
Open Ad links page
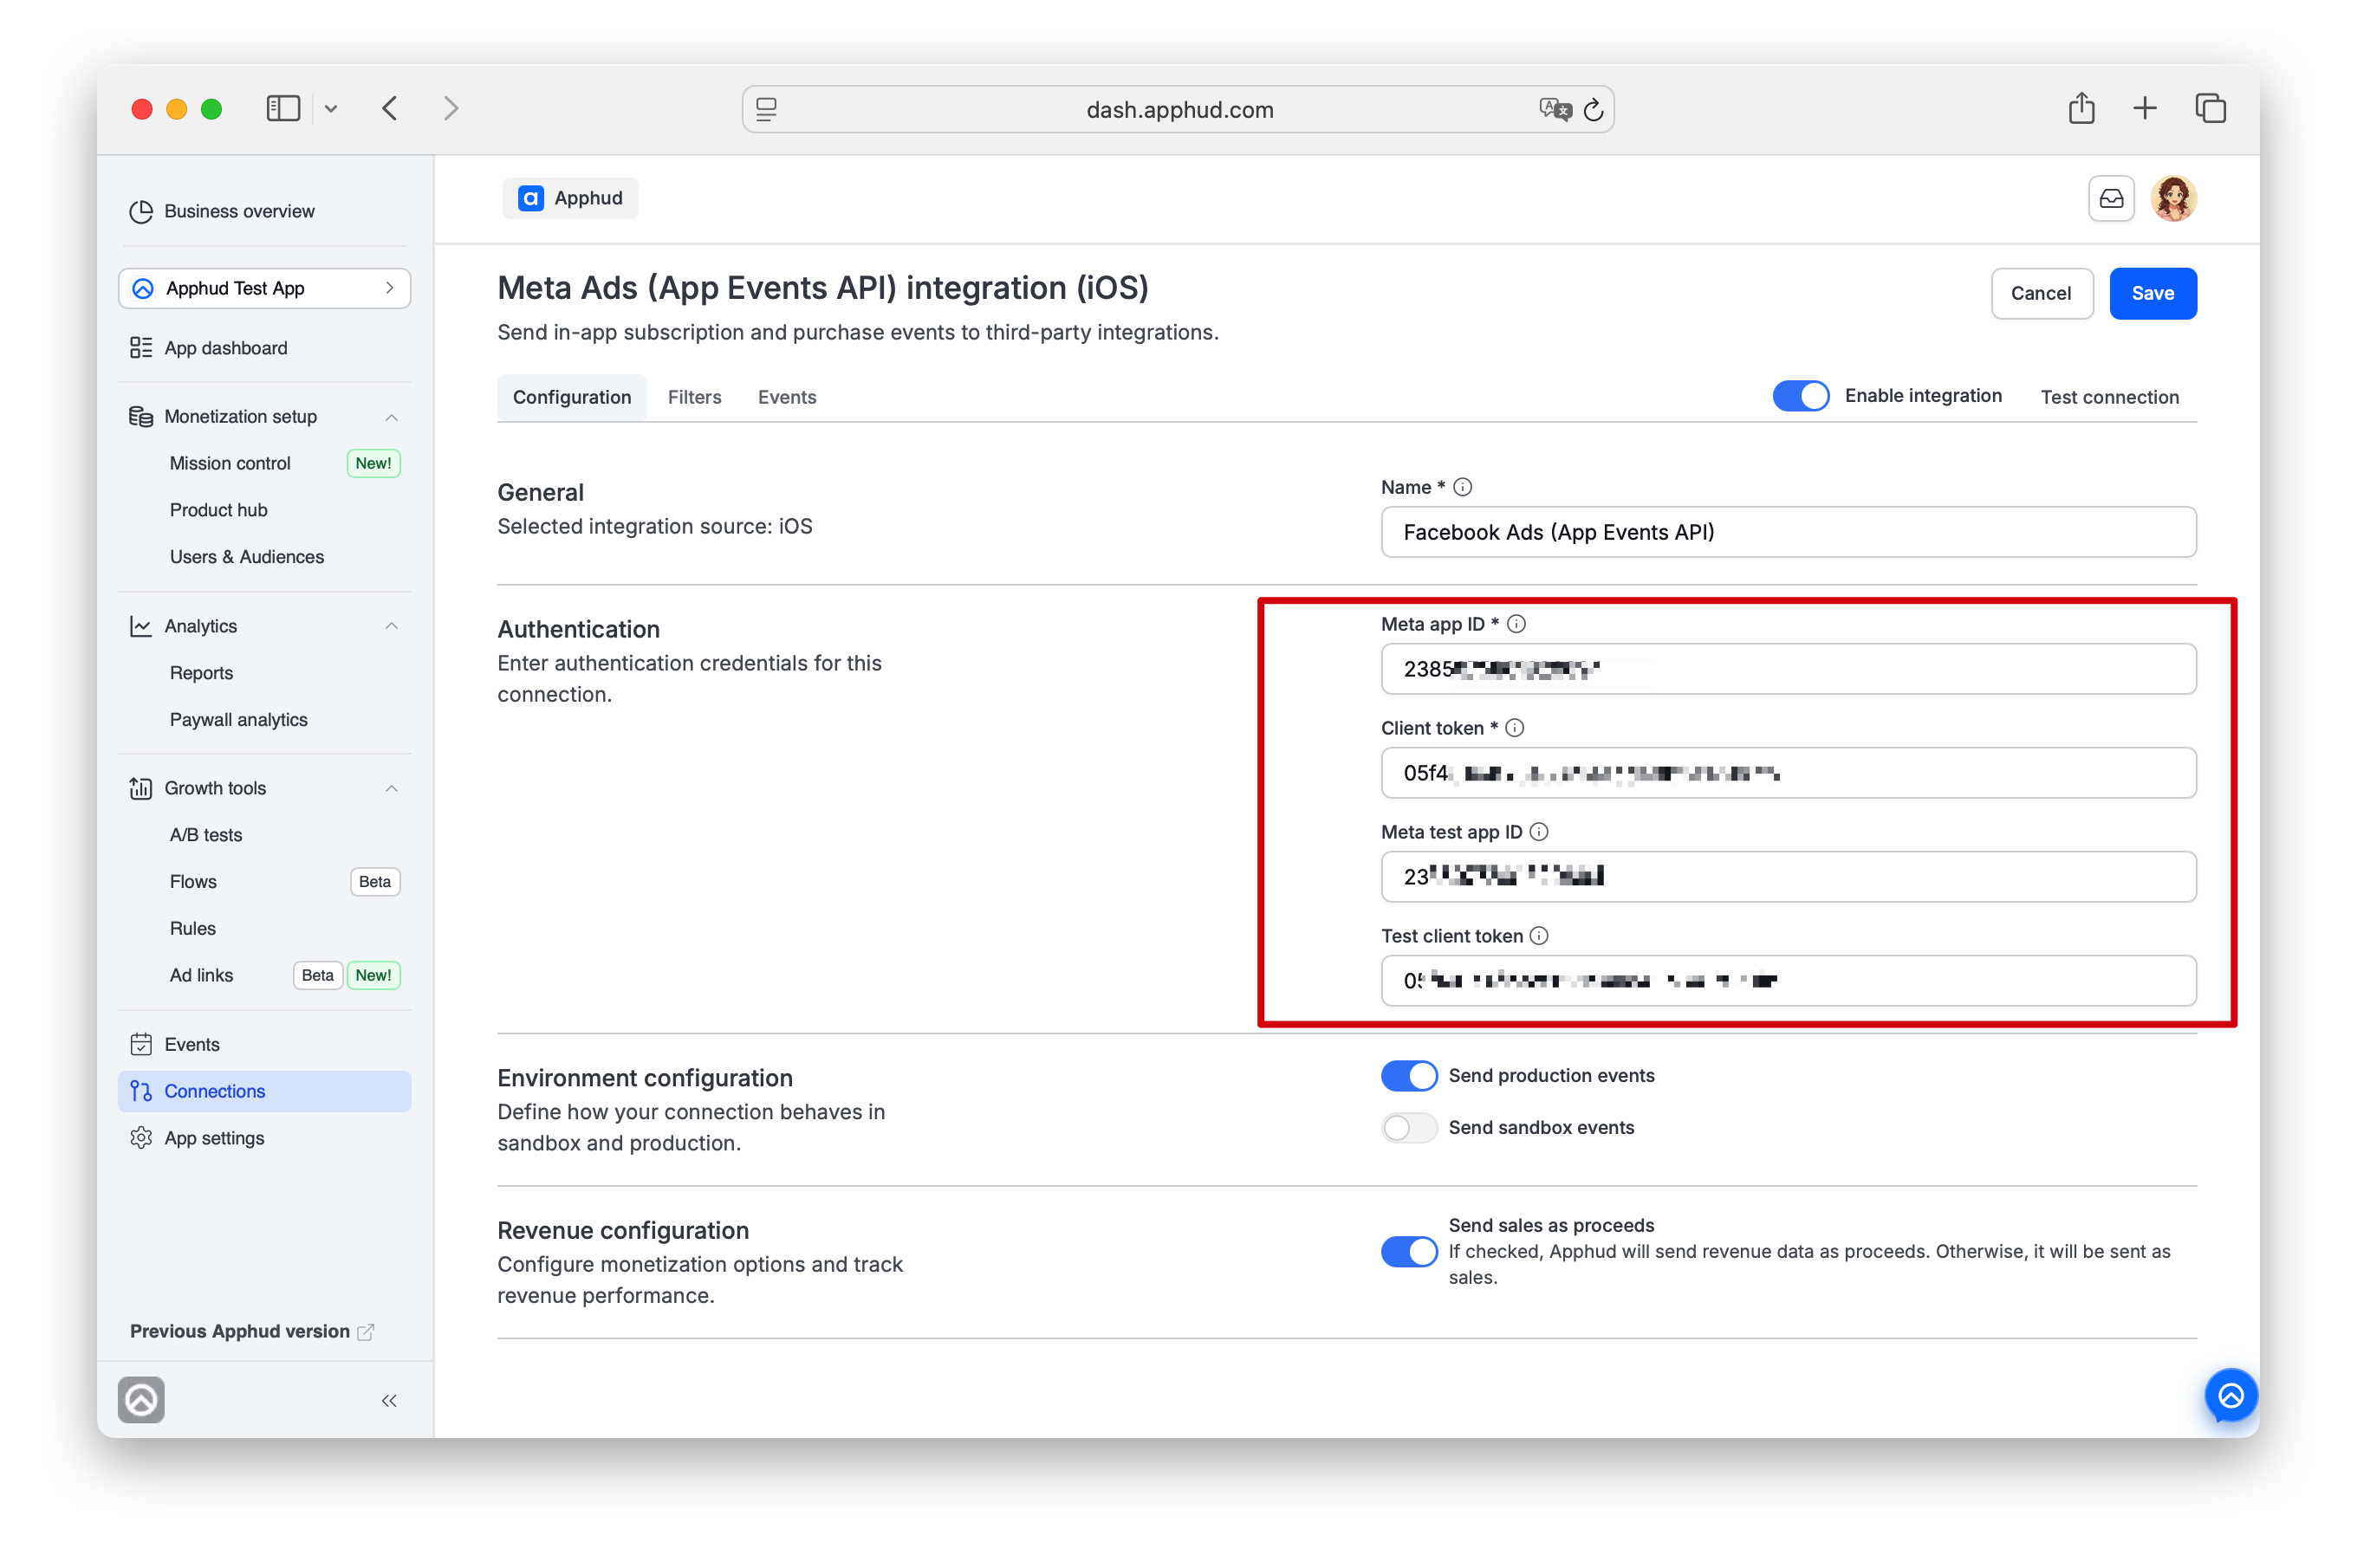coord(201,975)
